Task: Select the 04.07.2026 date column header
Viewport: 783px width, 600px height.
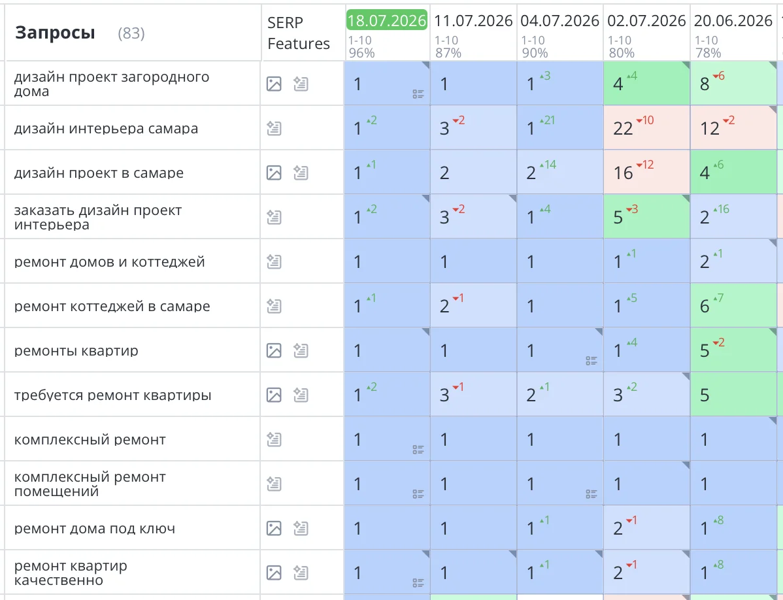Action: (559, 20)
